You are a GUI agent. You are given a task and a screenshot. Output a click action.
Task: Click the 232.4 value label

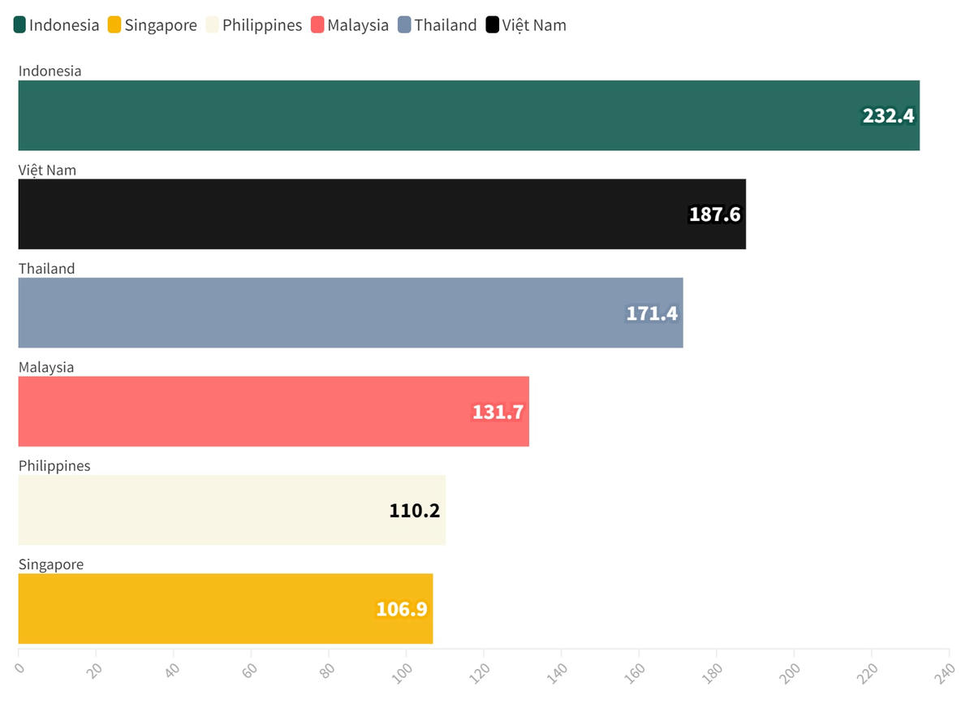click(888, 116)
